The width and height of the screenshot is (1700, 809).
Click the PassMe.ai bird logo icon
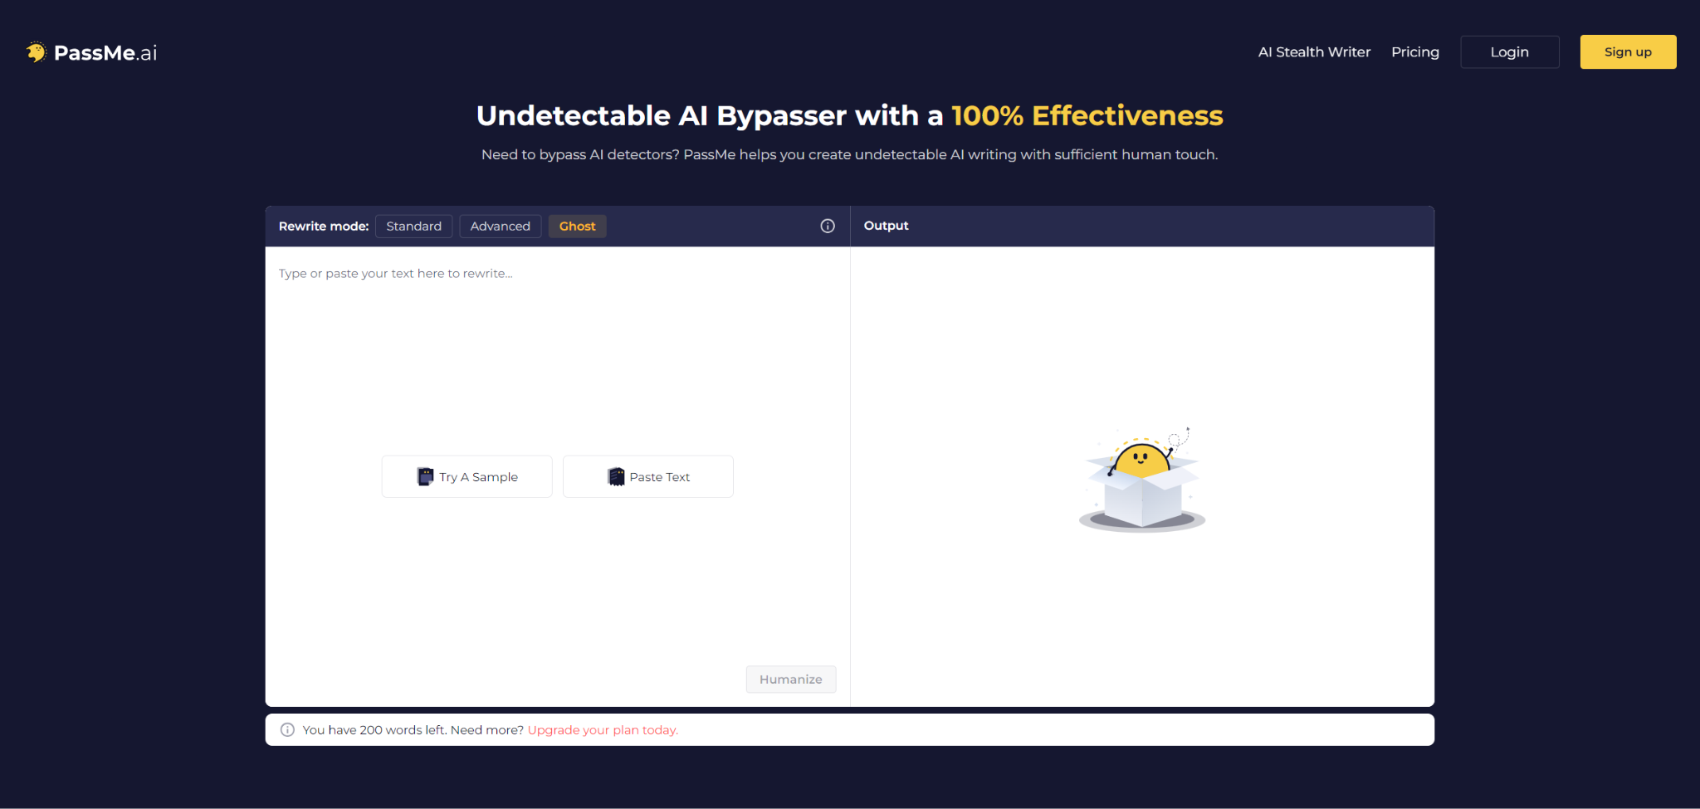(x=36, y=52)
